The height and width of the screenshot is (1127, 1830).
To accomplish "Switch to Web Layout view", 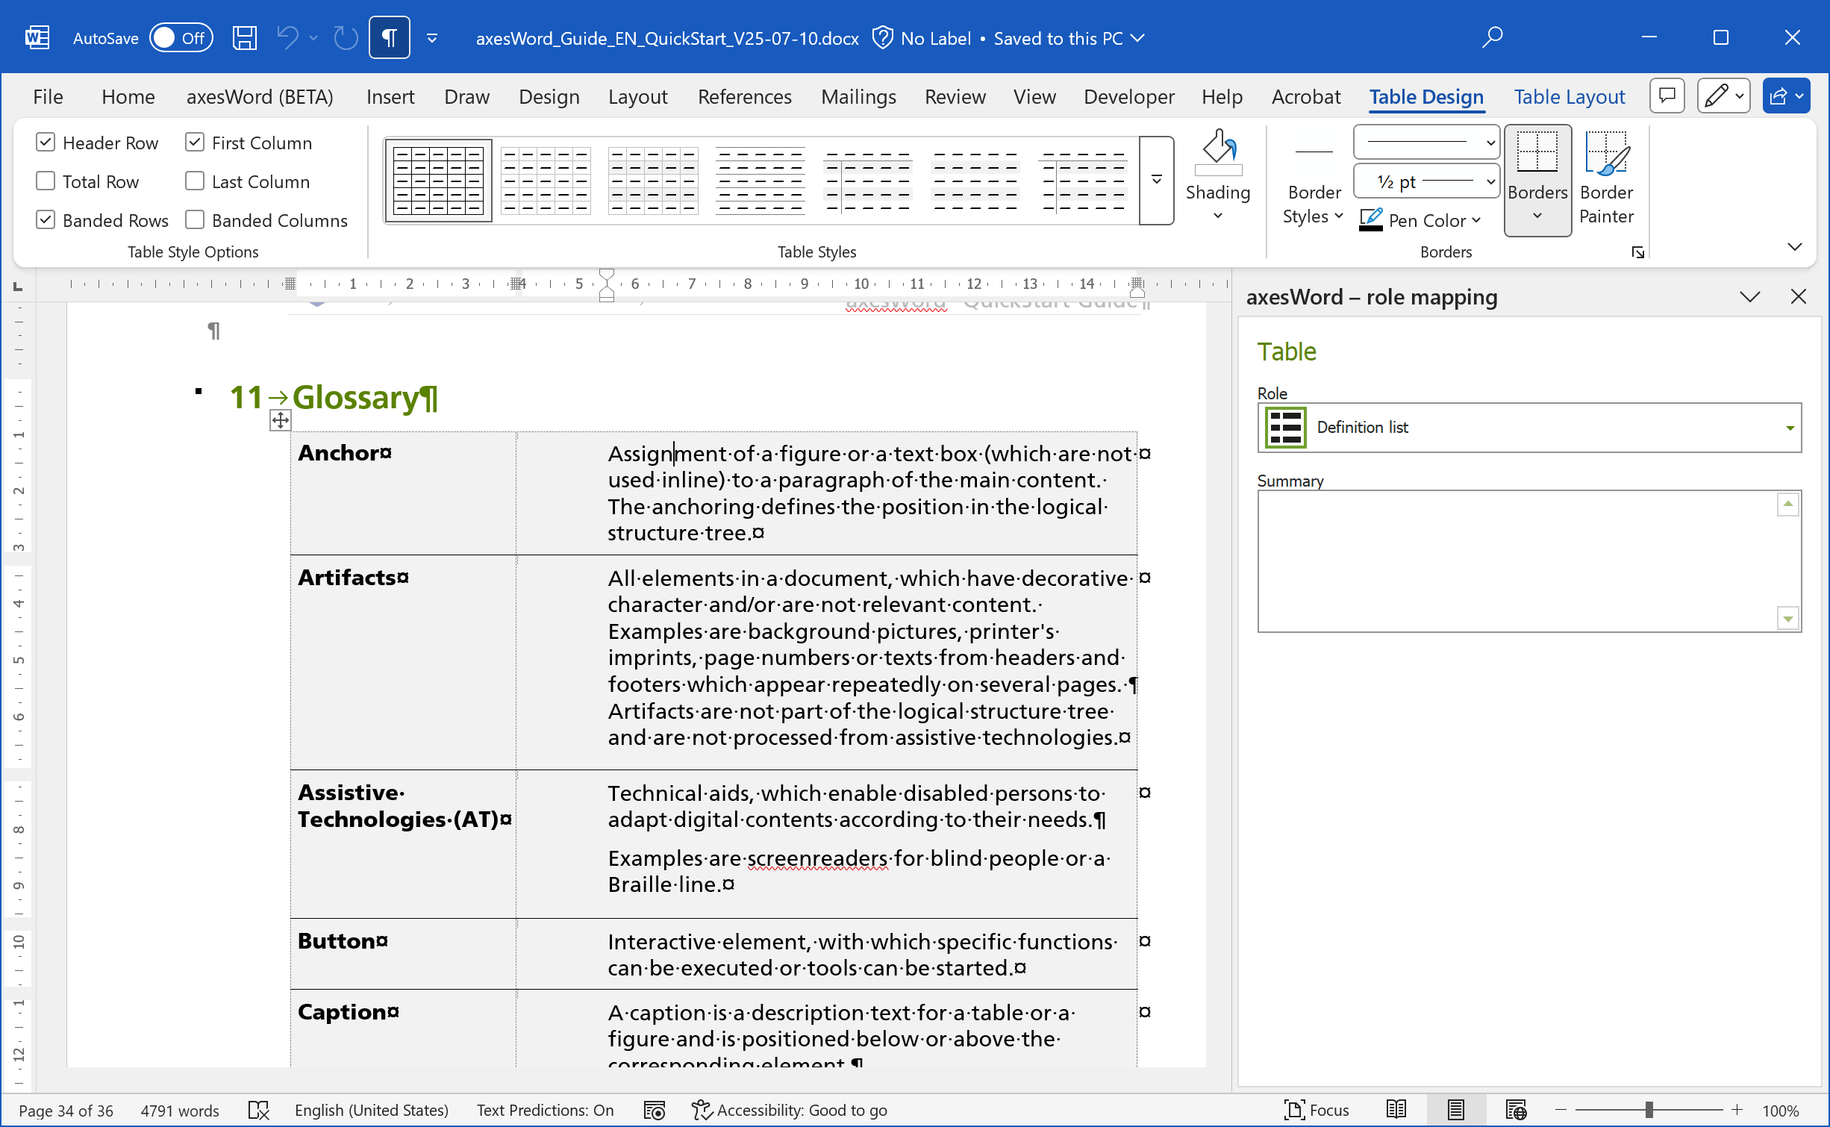I will click(x=1516, y=1111).
